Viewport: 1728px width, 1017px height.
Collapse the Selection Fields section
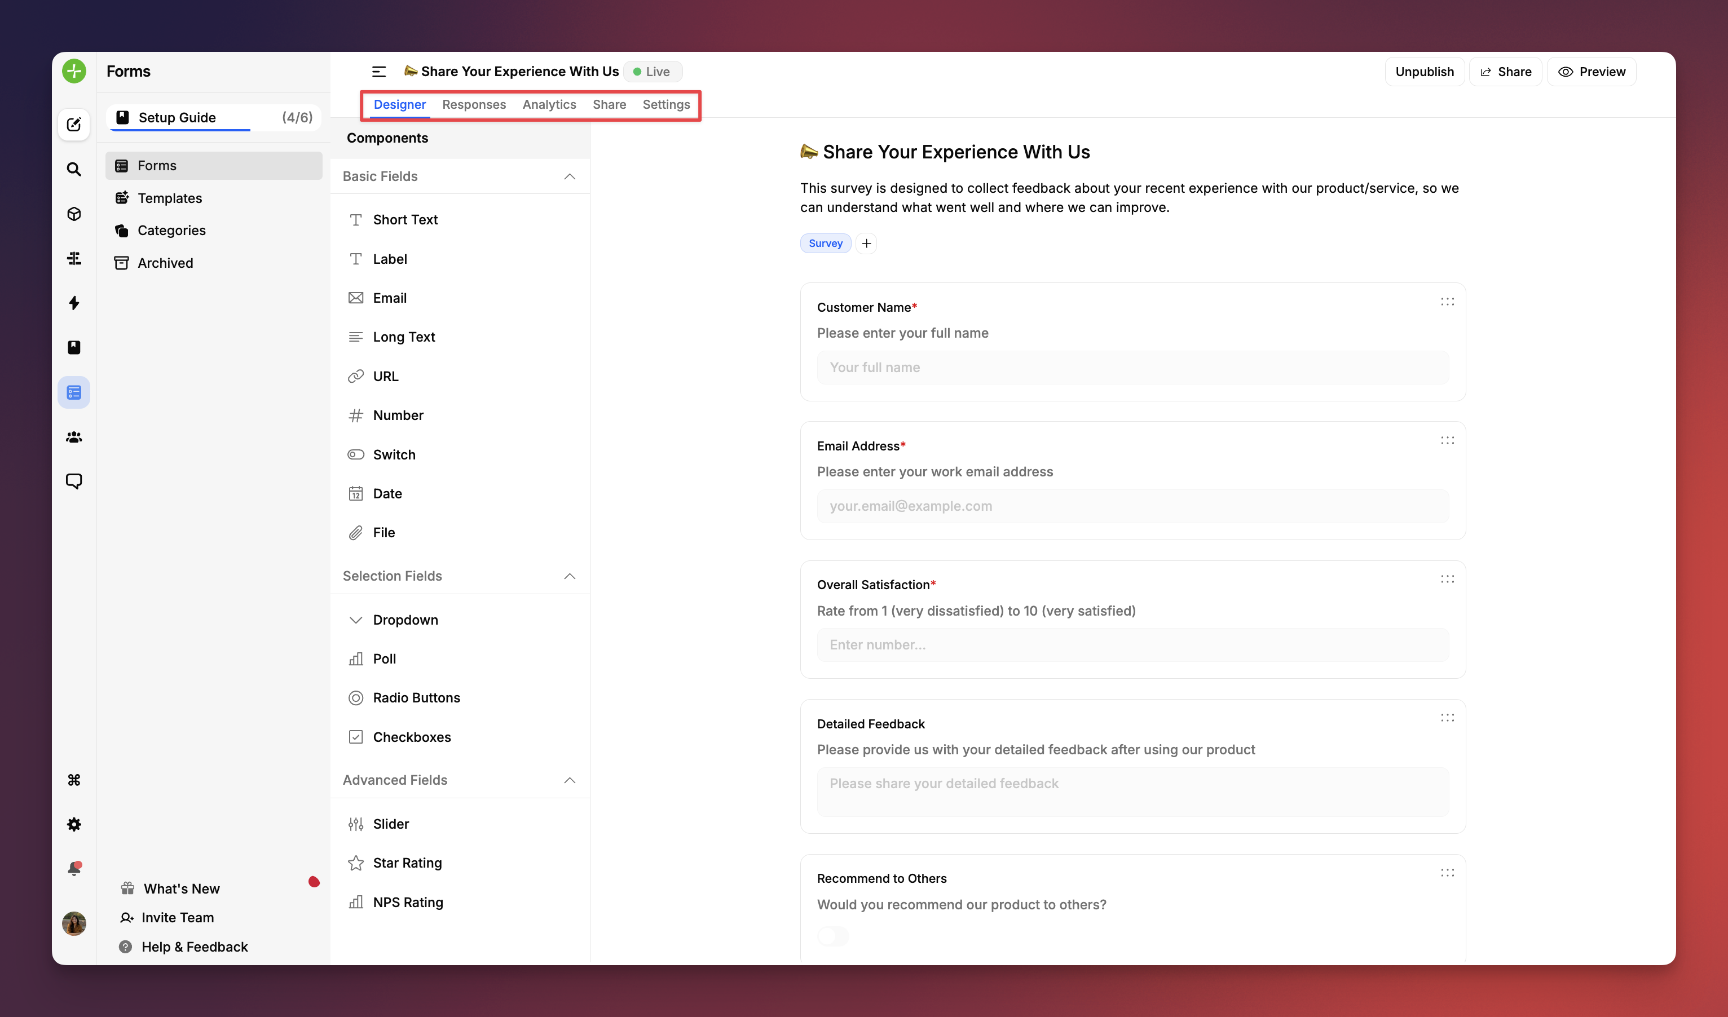click(569, 576)
